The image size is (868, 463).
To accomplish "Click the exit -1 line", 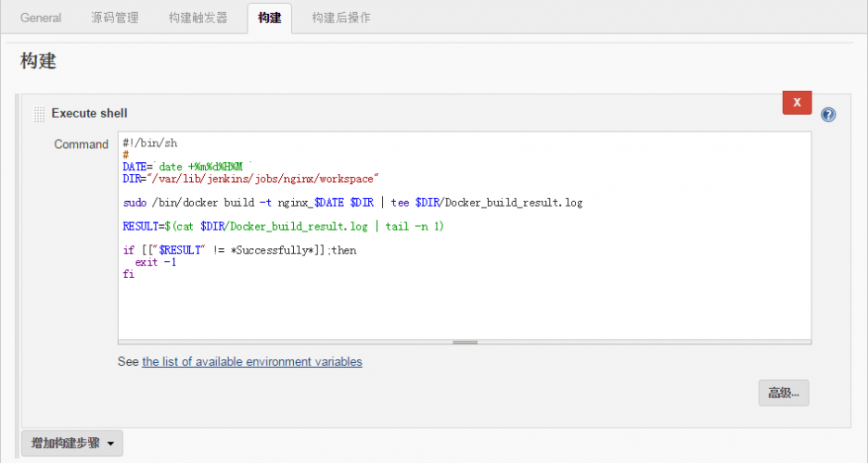I will point(156,262).
